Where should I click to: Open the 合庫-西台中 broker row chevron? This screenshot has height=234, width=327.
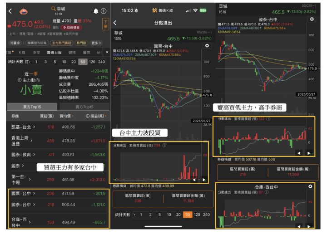(30, 222)
